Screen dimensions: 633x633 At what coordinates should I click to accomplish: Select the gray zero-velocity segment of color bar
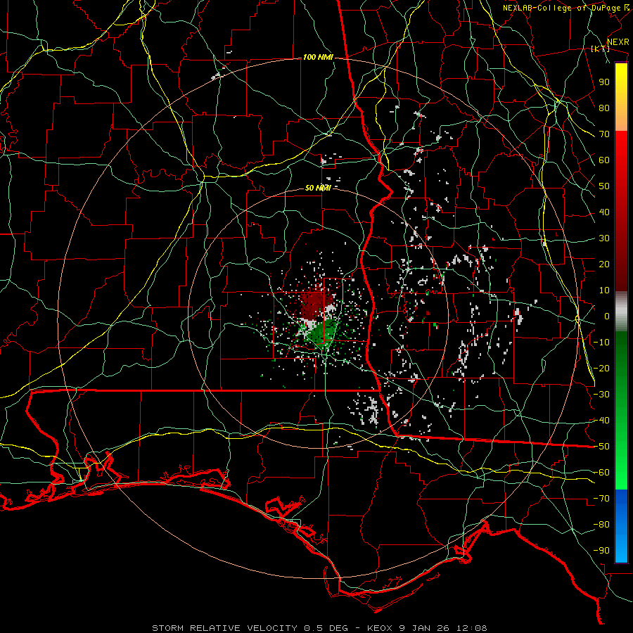[x=621, y=312]
